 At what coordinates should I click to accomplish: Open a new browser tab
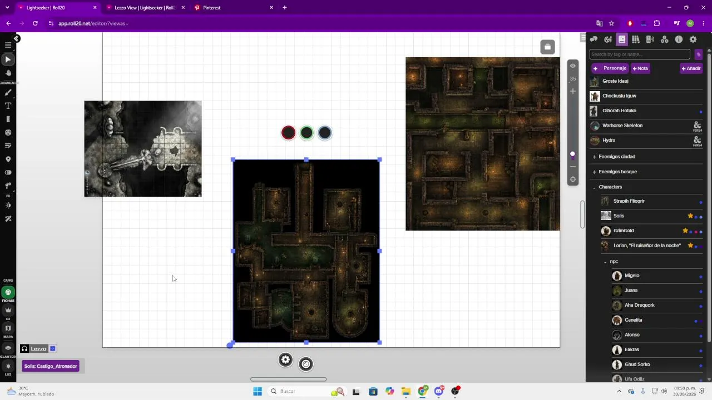click(285, 8)
